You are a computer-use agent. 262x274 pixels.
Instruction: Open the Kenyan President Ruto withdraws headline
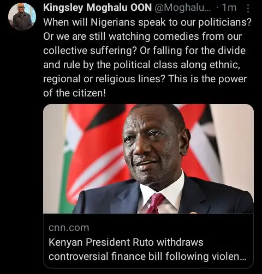[x=126, y=242]
